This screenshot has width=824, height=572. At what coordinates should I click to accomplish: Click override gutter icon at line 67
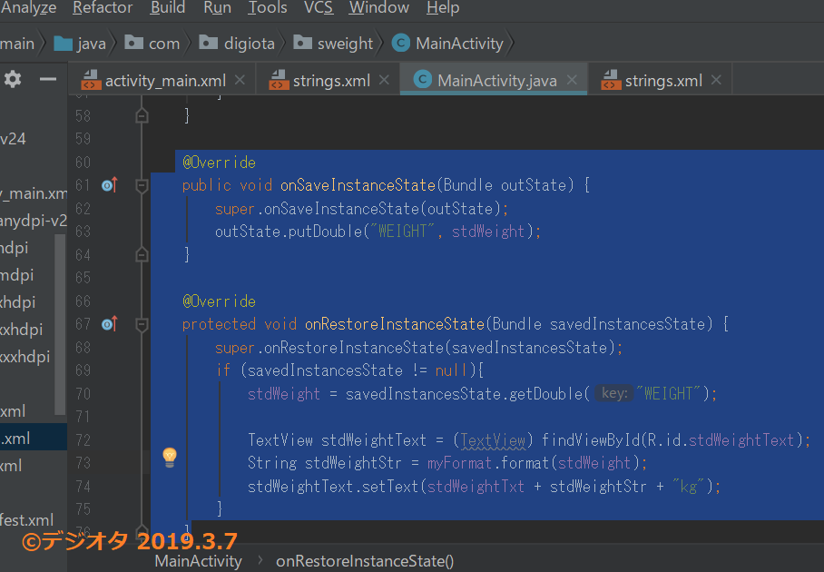coord(109,324)
